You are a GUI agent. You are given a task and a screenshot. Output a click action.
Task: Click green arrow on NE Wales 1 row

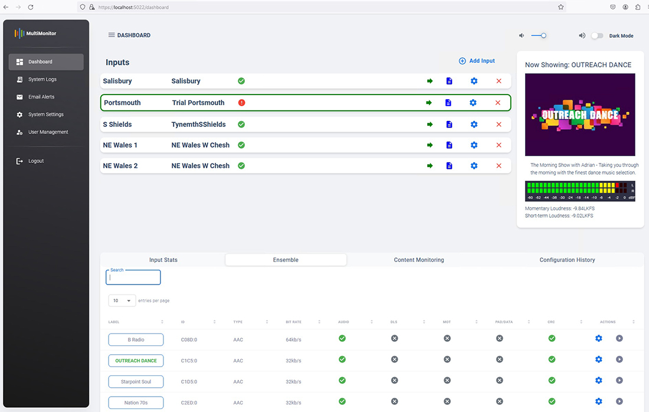(430, 145)
